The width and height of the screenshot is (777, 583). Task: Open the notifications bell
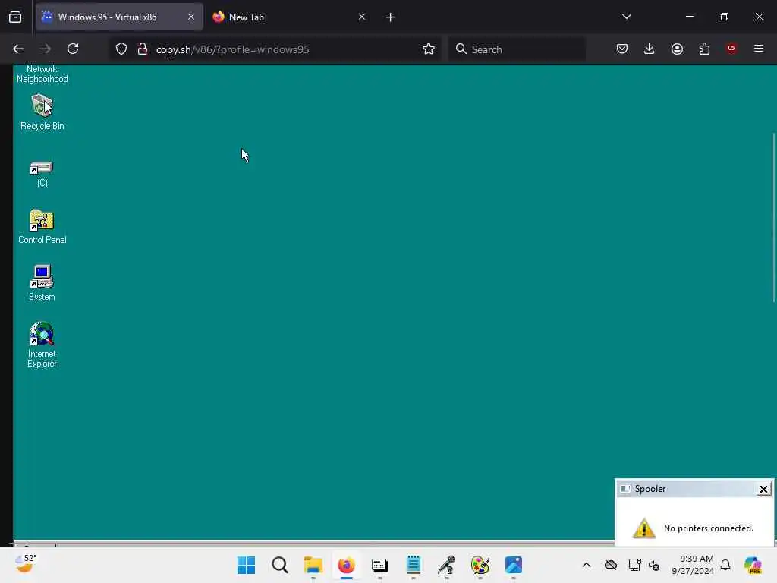tap(725, 565)
